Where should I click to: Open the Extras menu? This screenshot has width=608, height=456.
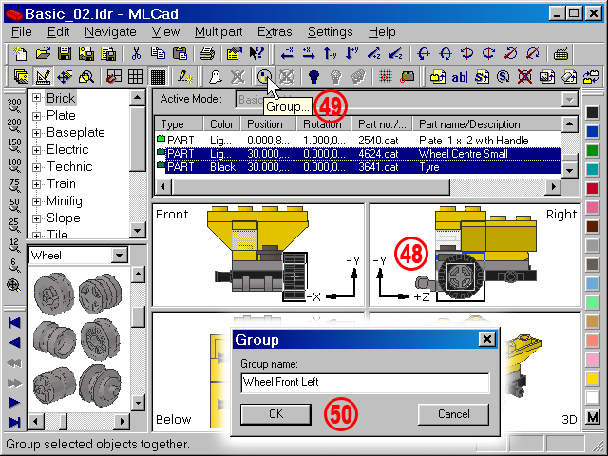click(x=275, y=31)
